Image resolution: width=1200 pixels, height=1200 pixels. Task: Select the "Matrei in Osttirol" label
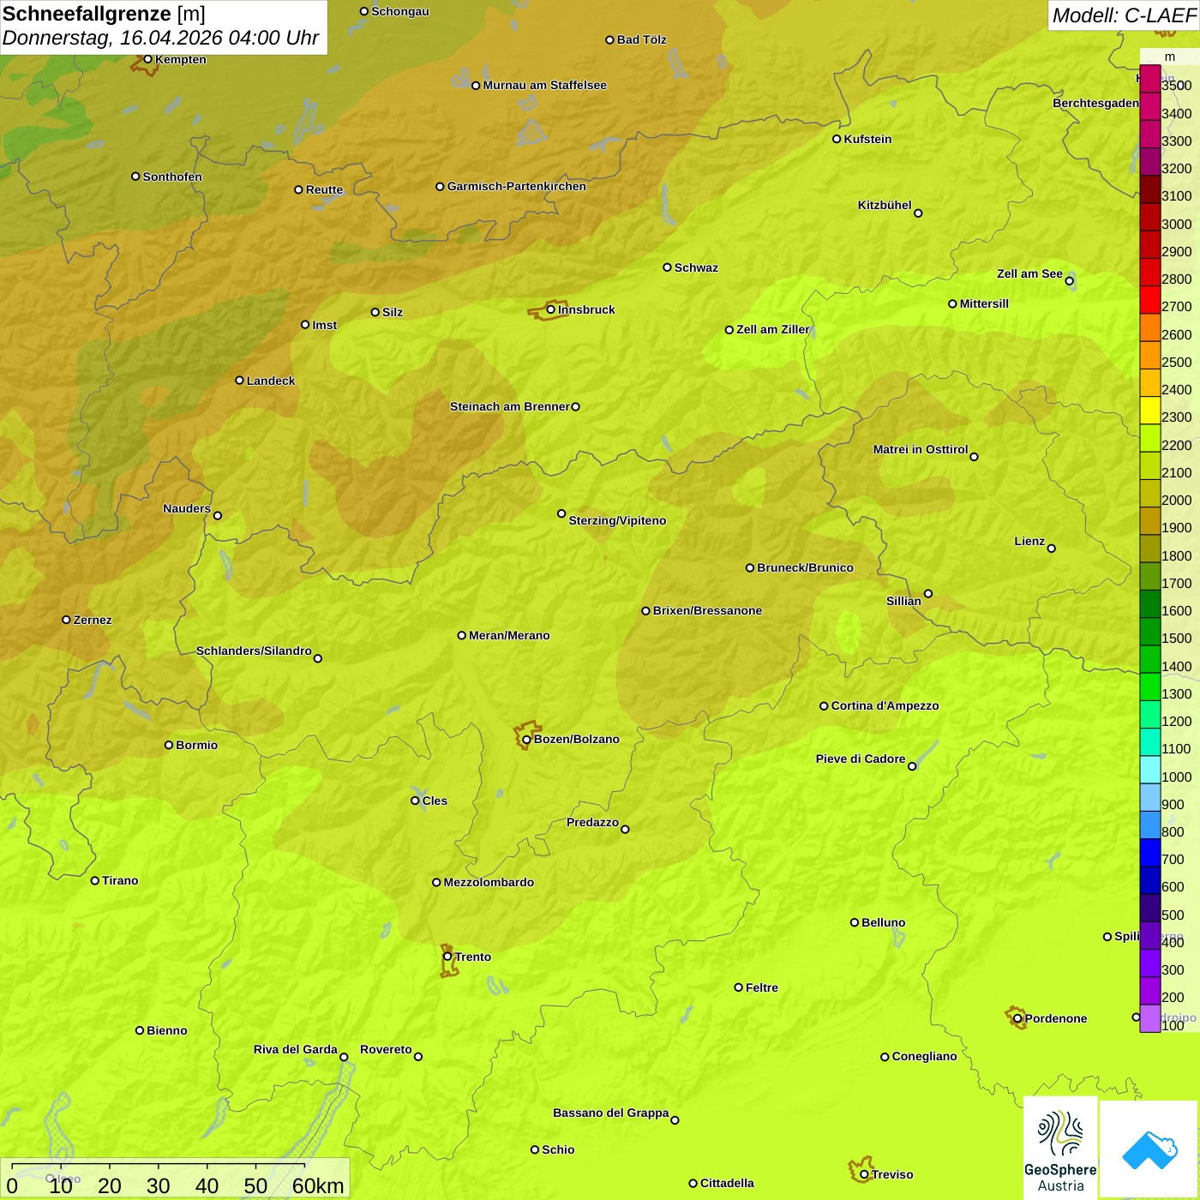click(x=921, y=449)
